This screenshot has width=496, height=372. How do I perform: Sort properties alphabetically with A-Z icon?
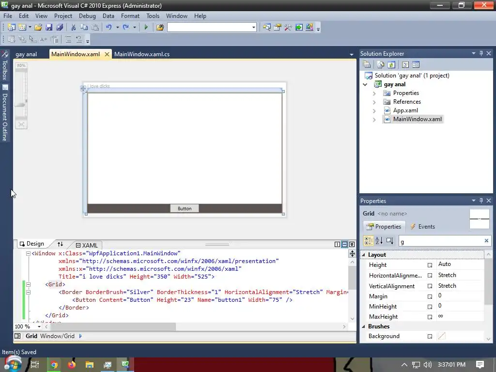pos(379,241)
